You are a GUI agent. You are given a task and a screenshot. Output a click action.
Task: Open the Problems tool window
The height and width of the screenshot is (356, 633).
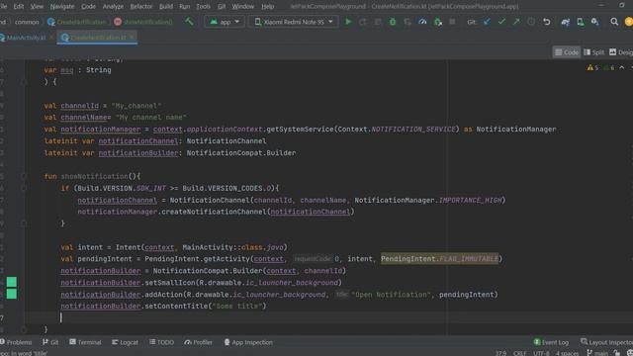[x=16, y=342]
